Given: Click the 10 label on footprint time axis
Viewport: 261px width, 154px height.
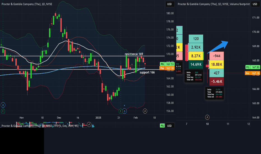Looking at the screenshot, I should tap(207, 124).
